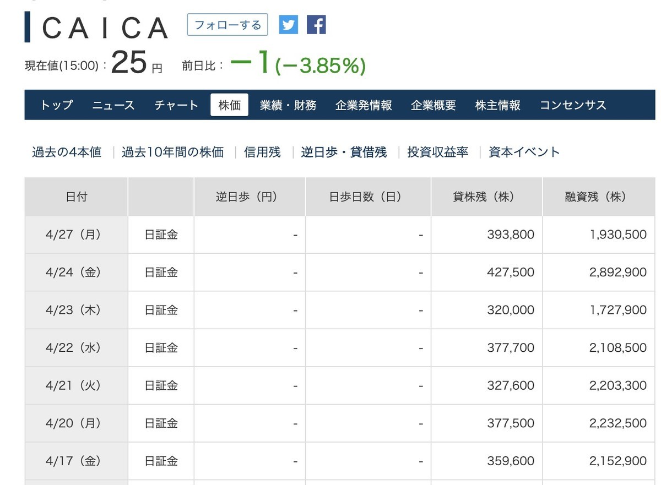Click the 逆日歩(円) column header
The width and height of the screenshot is (661, 485).
(250, 197)
